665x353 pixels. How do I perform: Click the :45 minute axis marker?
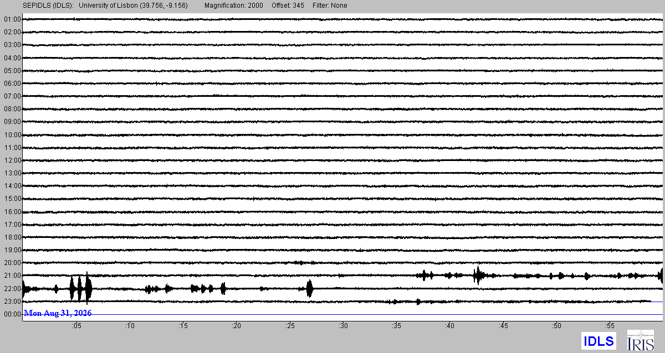point(503,326)
